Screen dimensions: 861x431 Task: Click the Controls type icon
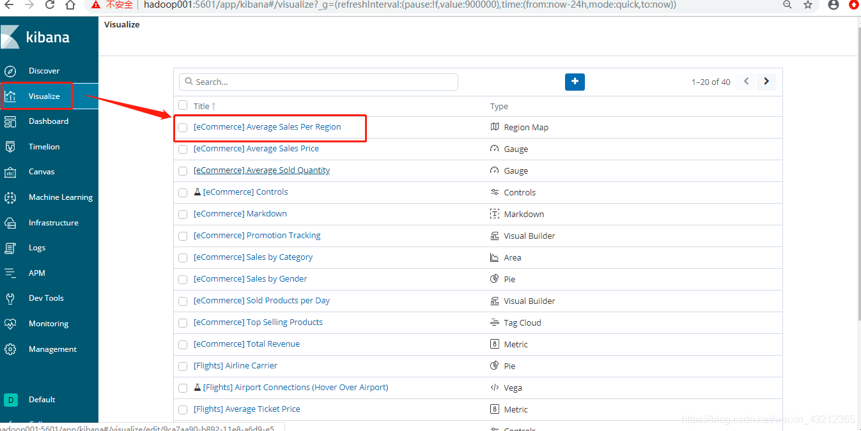tap(494, 192)
